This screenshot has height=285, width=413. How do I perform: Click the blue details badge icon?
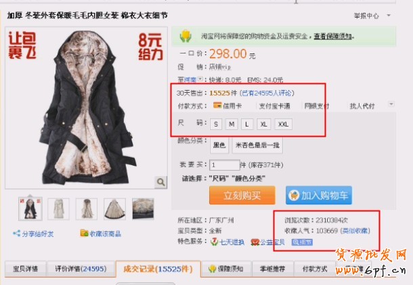(x=302, y=242)
